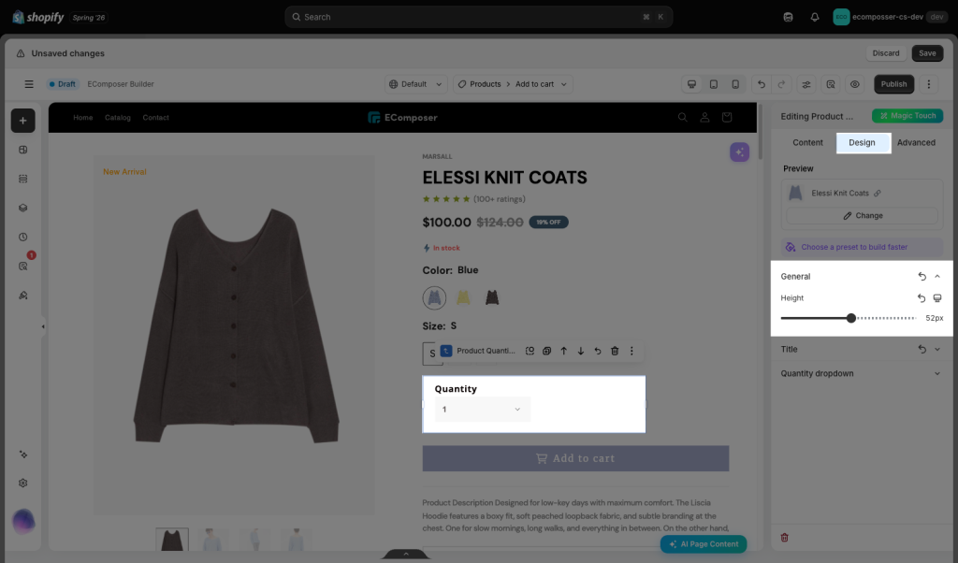Click the Publish button

point(893,84)
